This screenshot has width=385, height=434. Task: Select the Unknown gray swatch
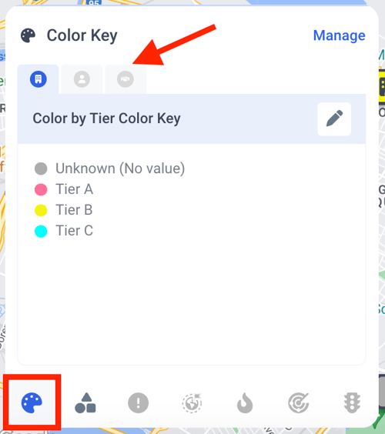point(41,169)
